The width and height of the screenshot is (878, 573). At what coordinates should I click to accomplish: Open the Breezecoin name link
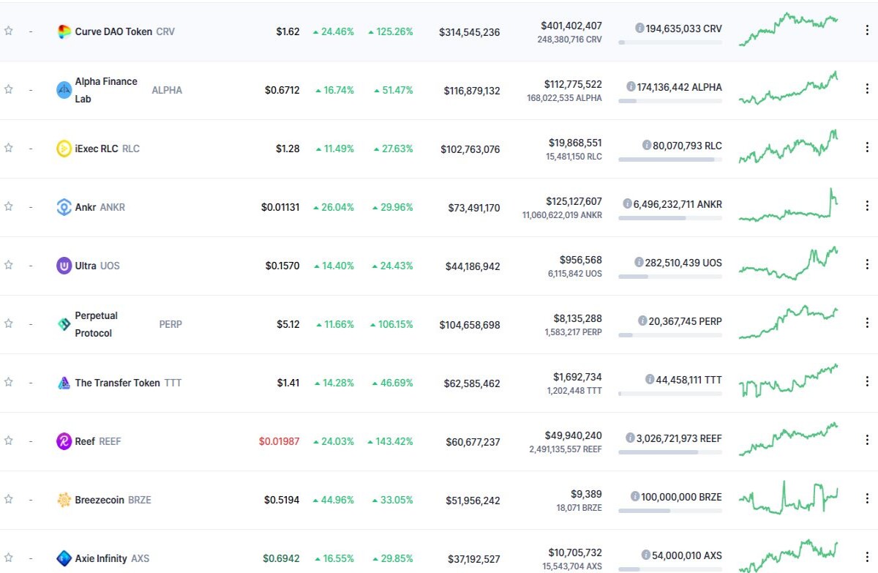point(100,500)
